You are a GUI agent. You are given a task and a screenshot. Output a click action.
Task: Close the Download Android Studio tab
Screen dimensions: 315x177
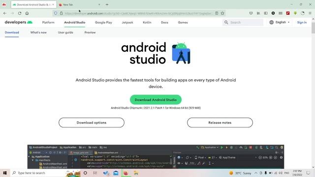pyautogui.click(x=53, y=4)
